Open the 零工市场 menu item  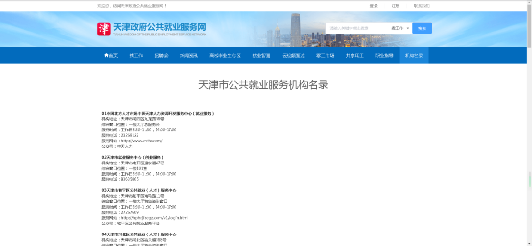tap(325, 56)
